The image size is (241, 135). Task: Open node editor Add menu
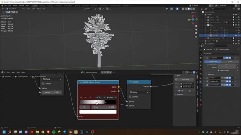[x=18, y=72]
